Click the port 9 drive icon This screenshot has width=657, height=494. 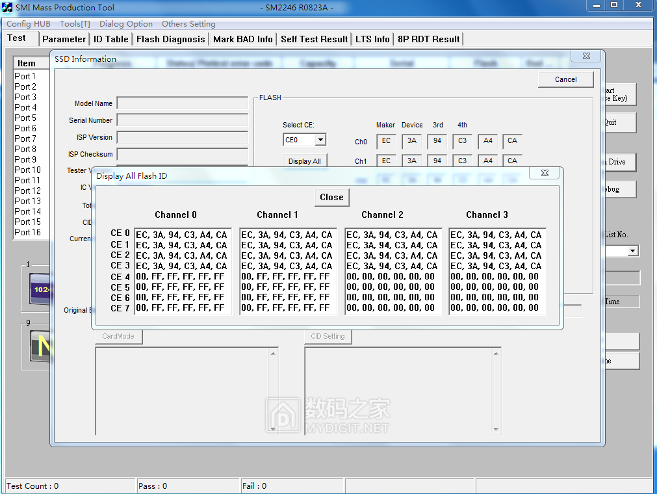(39, 346)
